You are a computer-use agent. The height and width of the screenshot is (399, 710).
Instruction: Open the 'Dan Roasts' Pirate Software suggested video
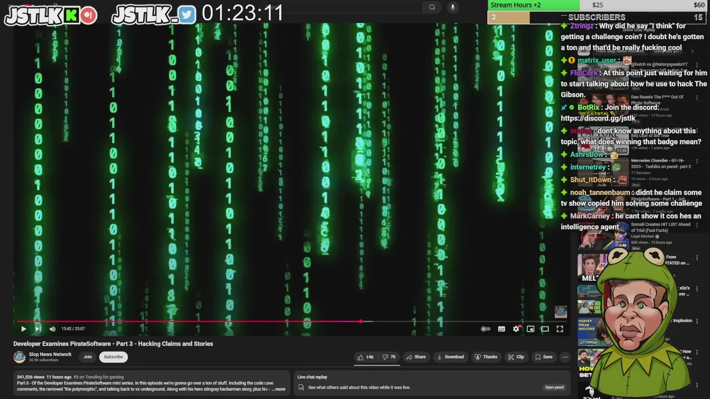[x=657, y=100]
